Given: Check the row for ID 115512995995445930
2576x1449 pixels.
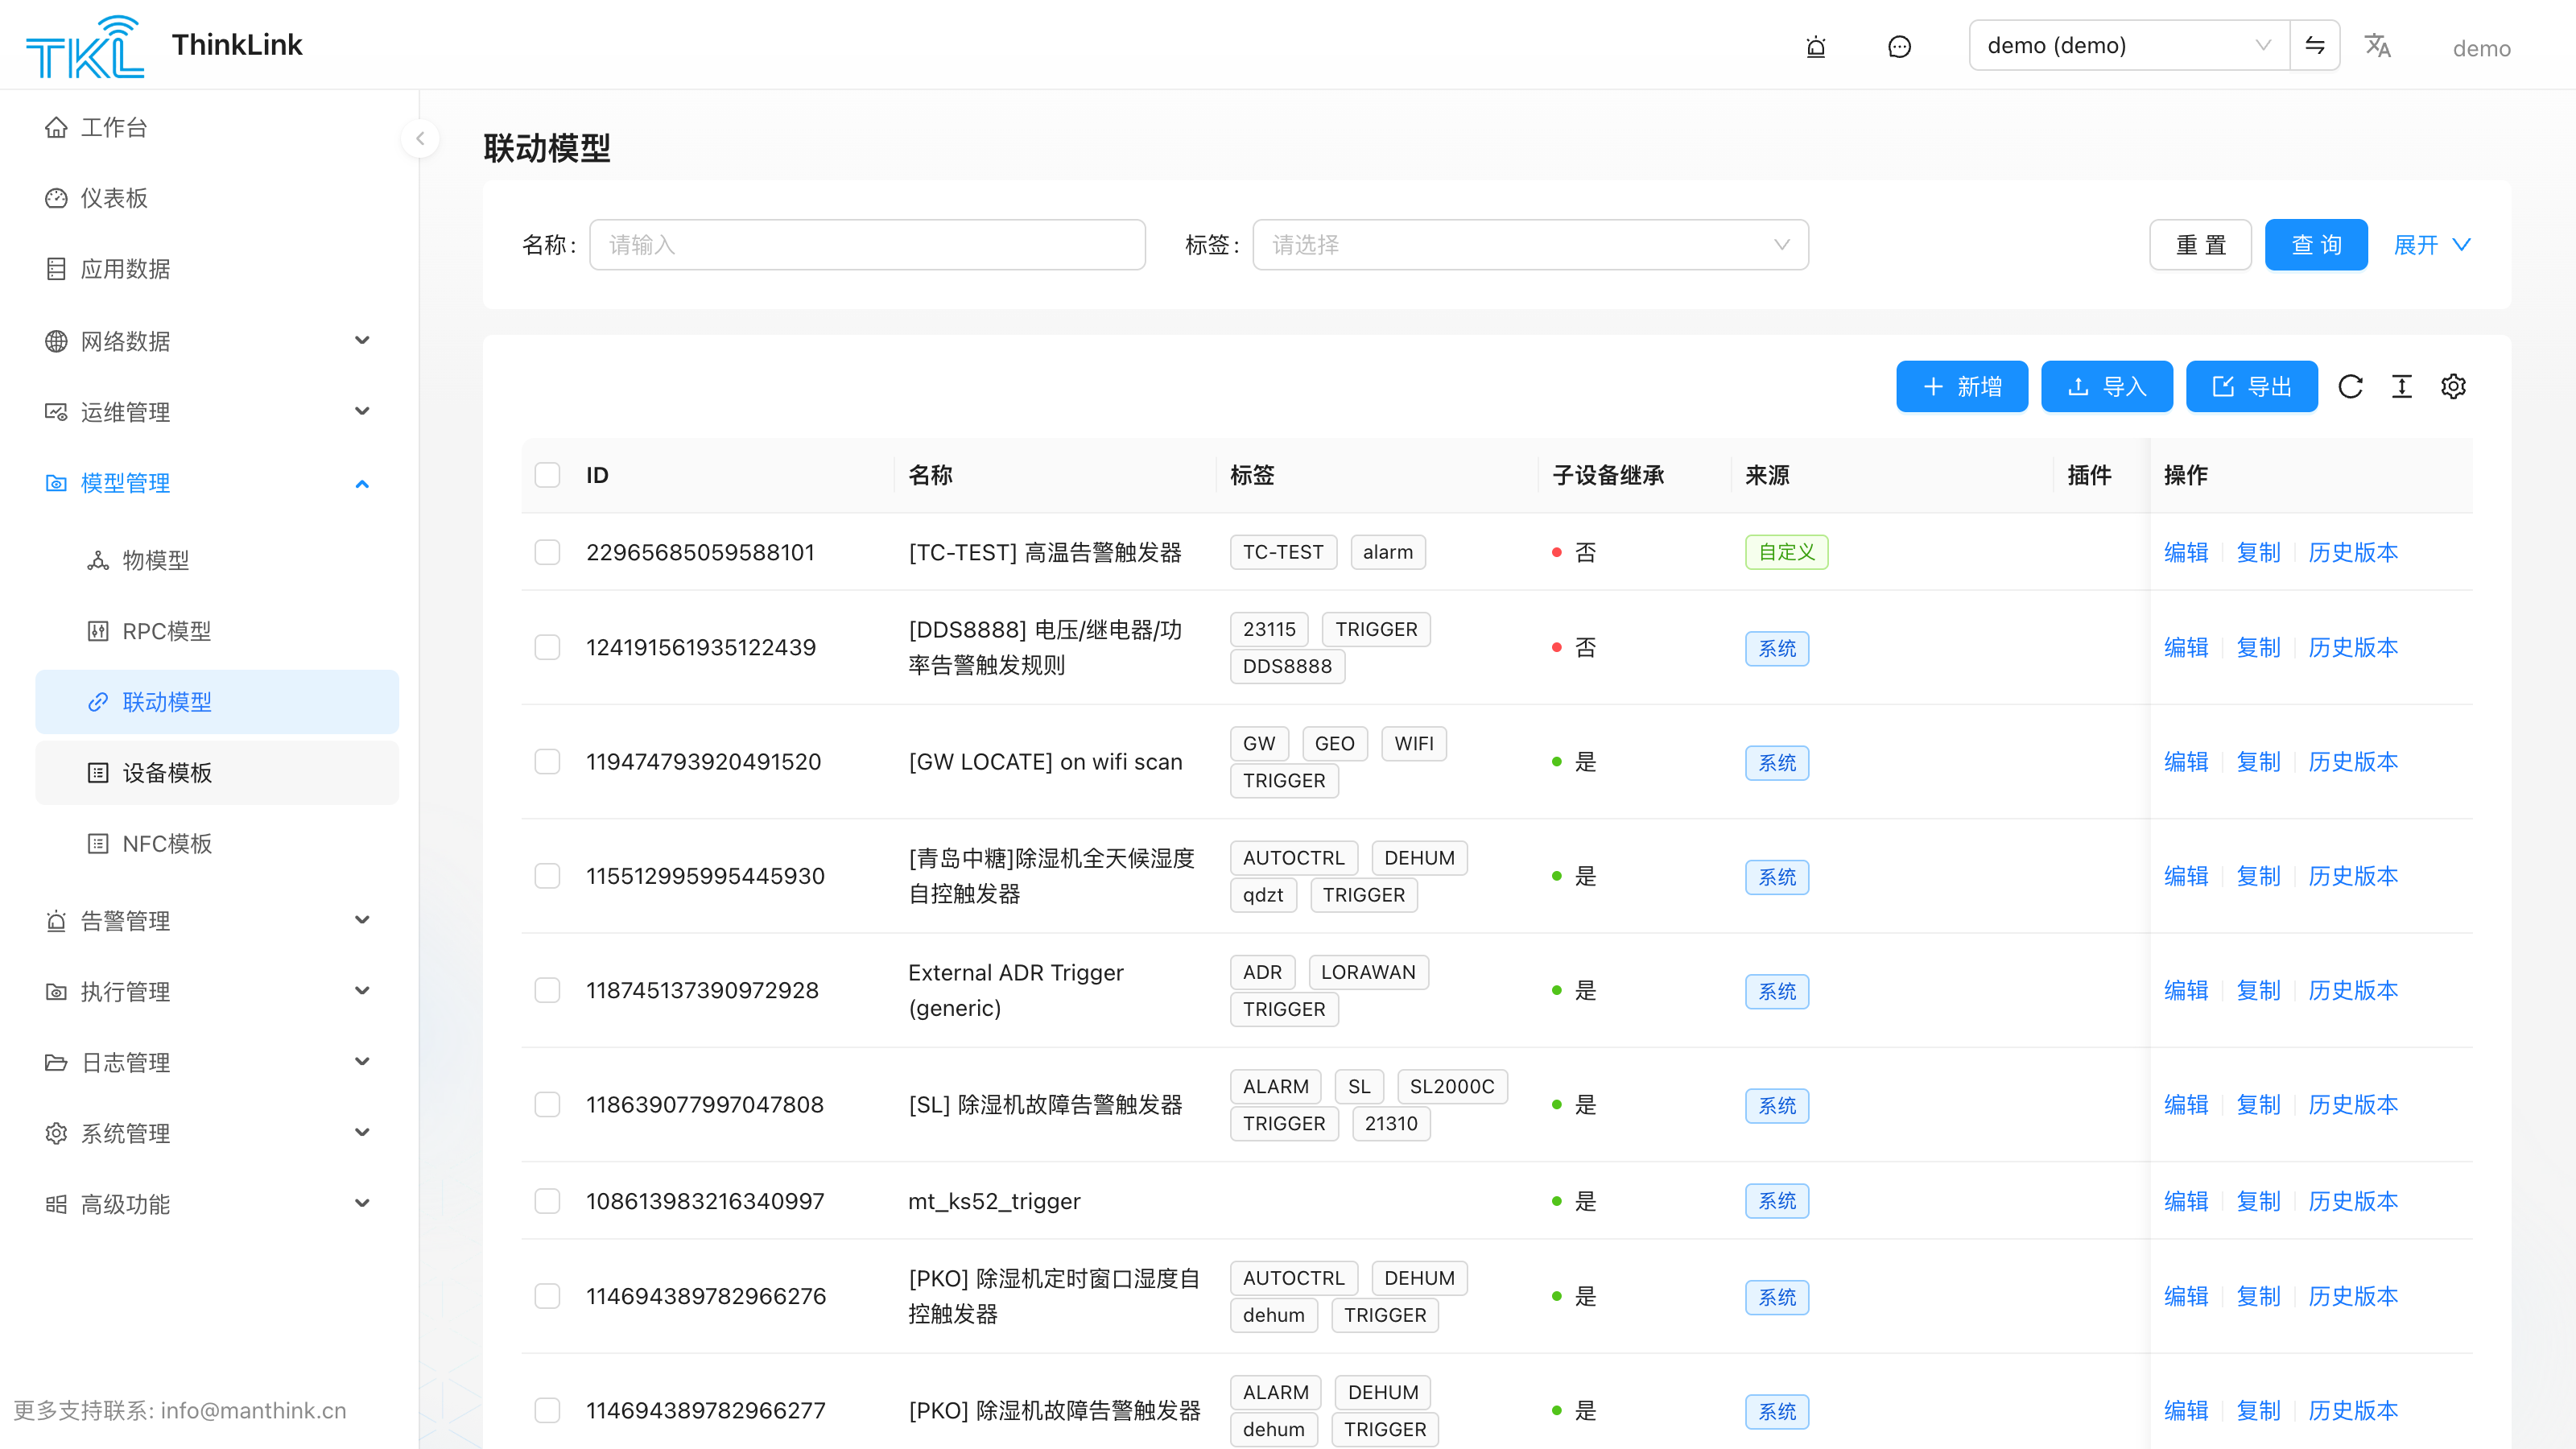Looking at the screenshot, I should point(547,876).
